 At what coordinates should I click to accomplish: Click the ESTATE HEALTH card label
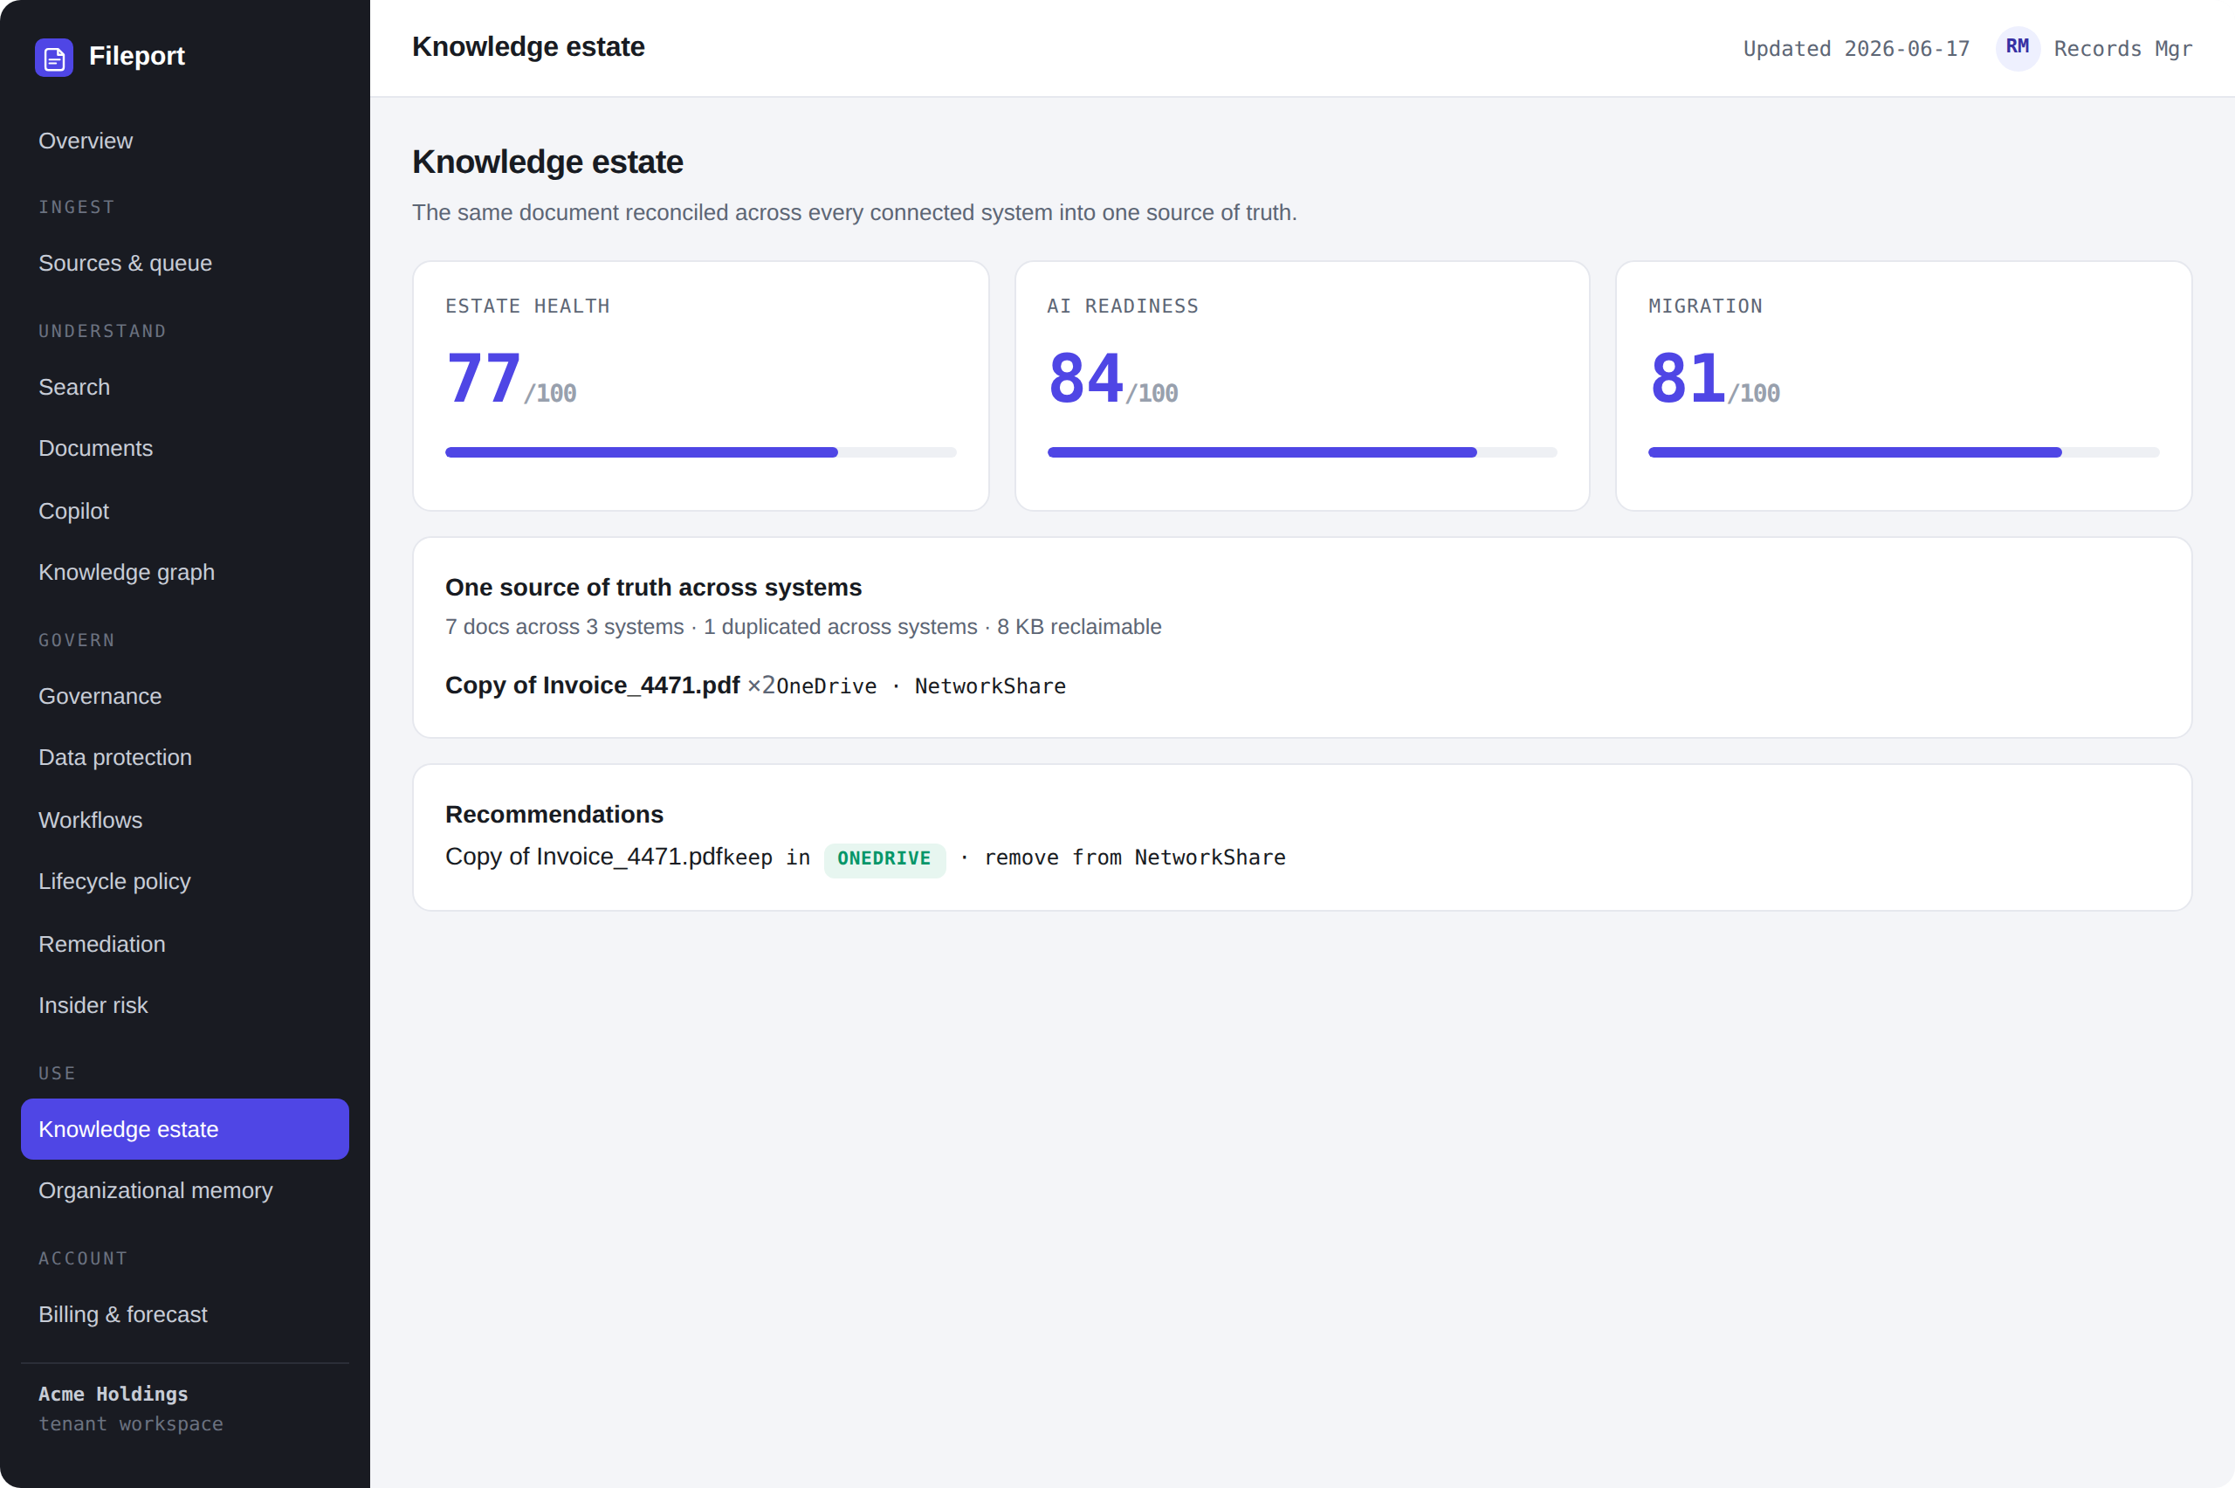click(x=527, y=306)
